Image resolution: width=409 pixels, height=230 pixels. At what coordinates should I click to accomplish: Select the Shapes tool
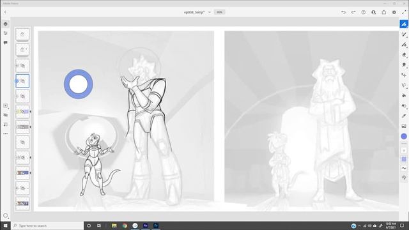pos(404,105)
